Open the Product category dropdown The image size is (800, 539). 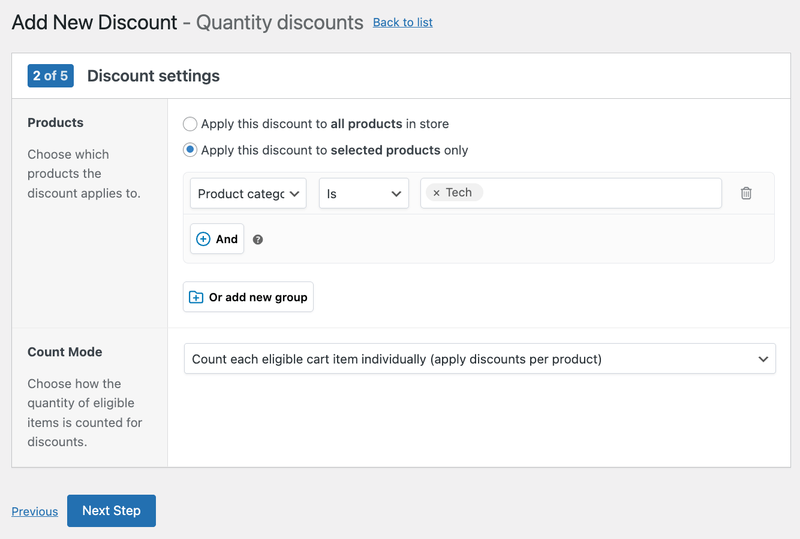pos(248,193)
